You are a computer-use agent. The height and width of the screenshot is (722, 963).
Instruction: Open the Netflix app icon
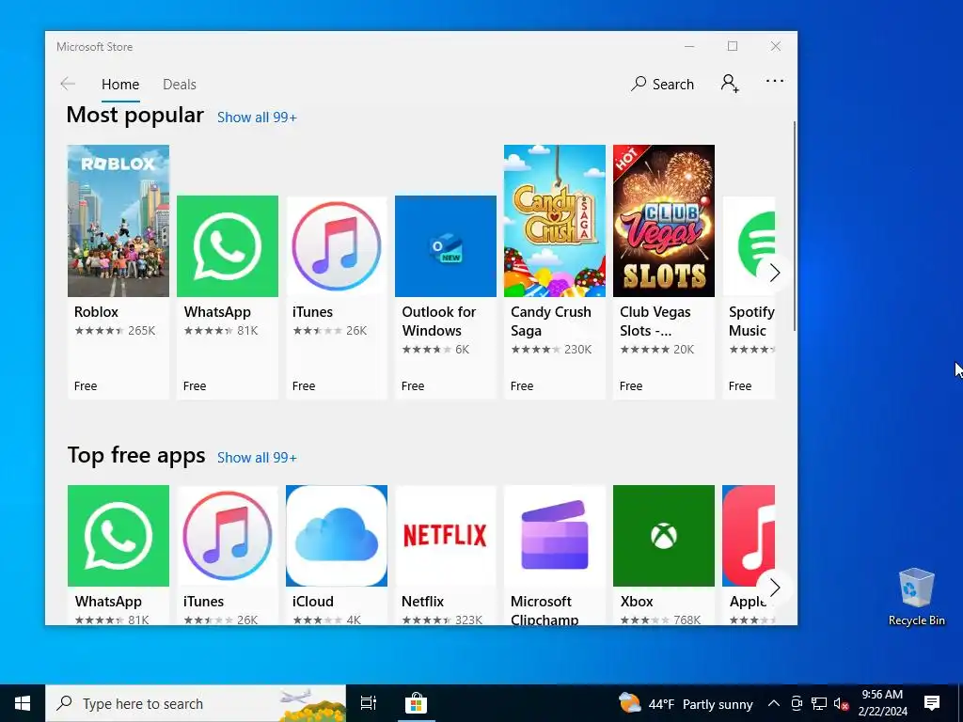[x=445, y=536]
